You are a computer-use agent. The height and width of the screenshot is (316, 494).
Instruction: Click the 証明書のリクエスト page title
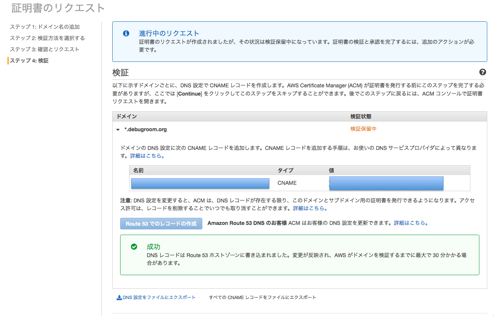tap(58, 8)
